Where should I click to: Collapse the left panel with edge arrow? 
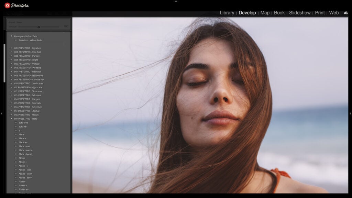[x=2, y=113]
